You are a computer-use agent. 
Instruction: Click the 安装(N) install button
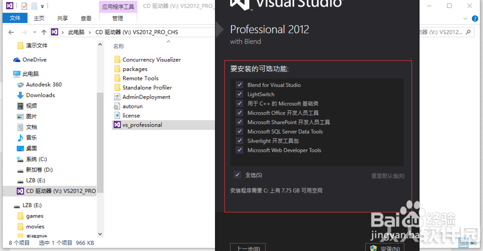pyautogui.click(x=385, y=247)
